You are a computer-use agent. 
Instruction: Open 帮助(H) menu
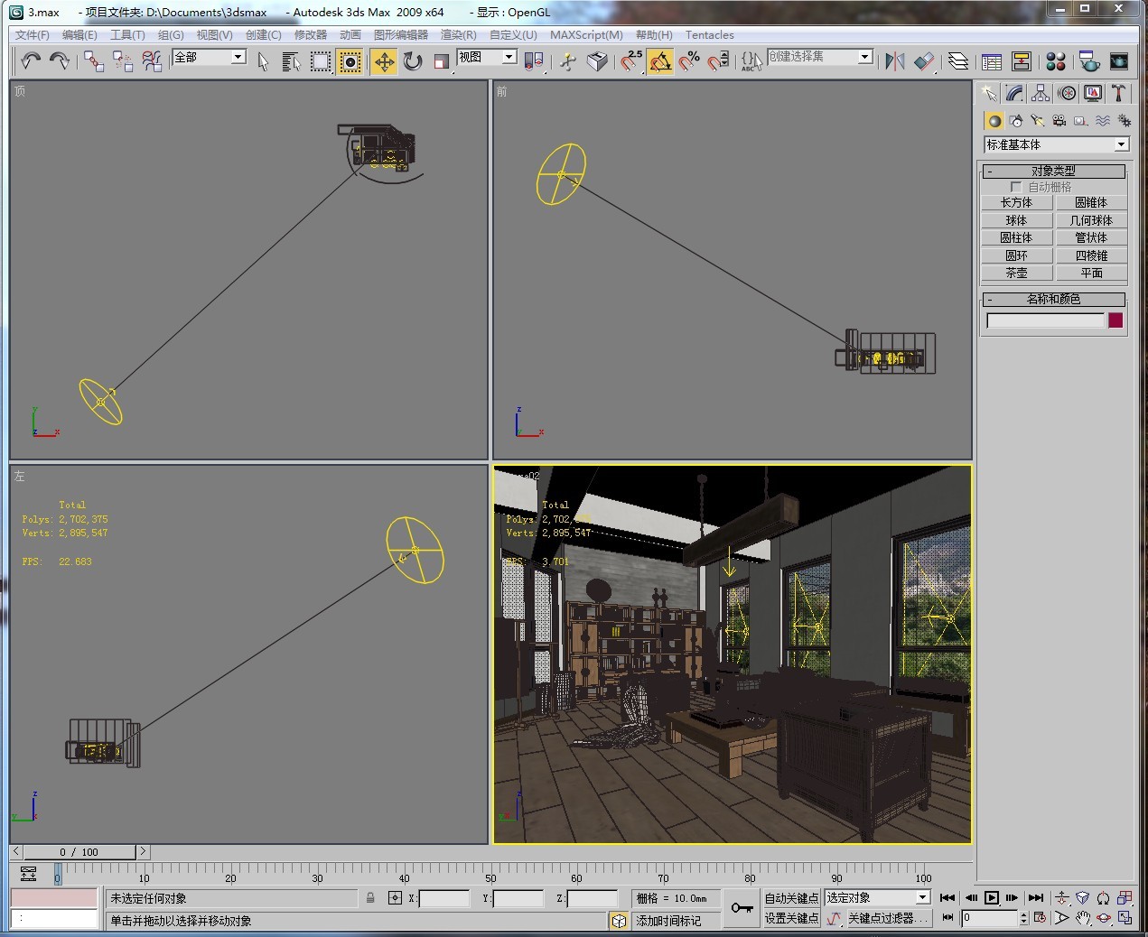(x=654, y=35)
